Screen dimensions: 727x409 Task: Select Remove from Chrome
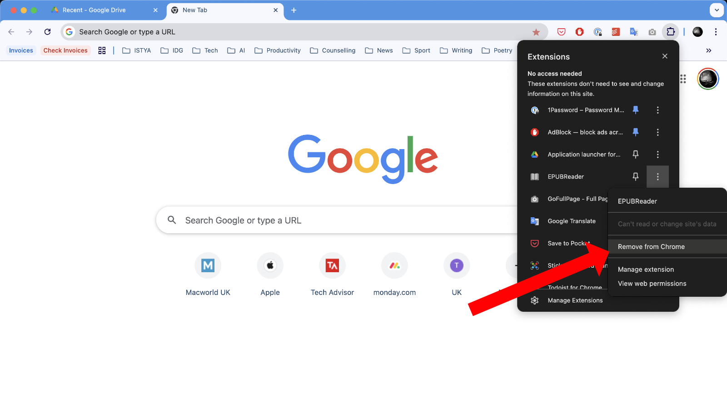(x=651, y=246)
